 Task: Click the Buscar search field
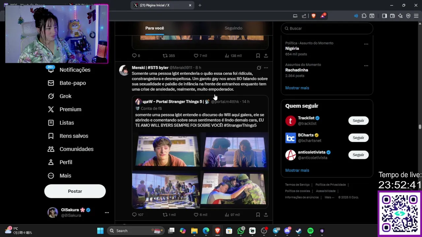(327, 28)
